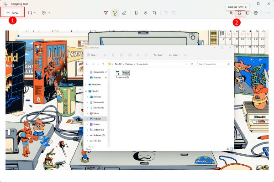274x182 pixels.
Task: Open address bar history dropdown in Explorer
Action: (x=186, y=64)
